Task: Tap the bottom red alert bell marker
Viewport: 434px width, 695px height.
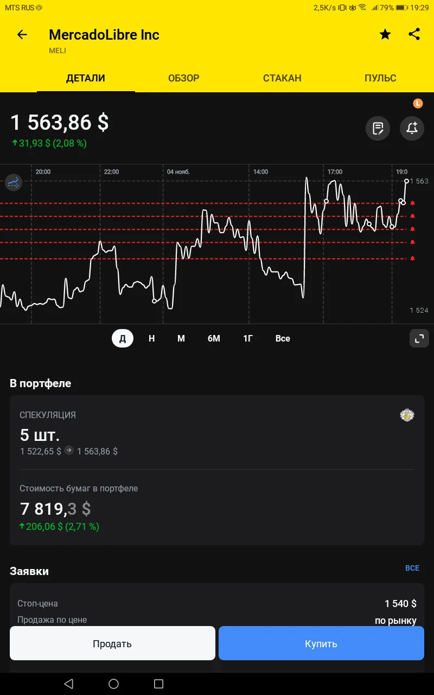Action: click(413, 258)
